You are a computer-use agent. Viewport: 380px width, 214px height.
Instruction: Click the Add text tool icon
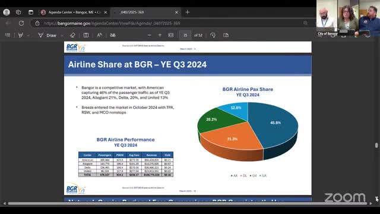(x=86, y=35)
